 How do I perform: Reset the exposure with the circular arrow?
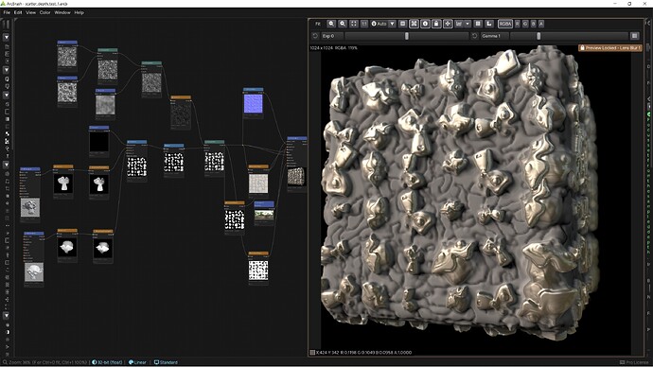tap(315, 36)
